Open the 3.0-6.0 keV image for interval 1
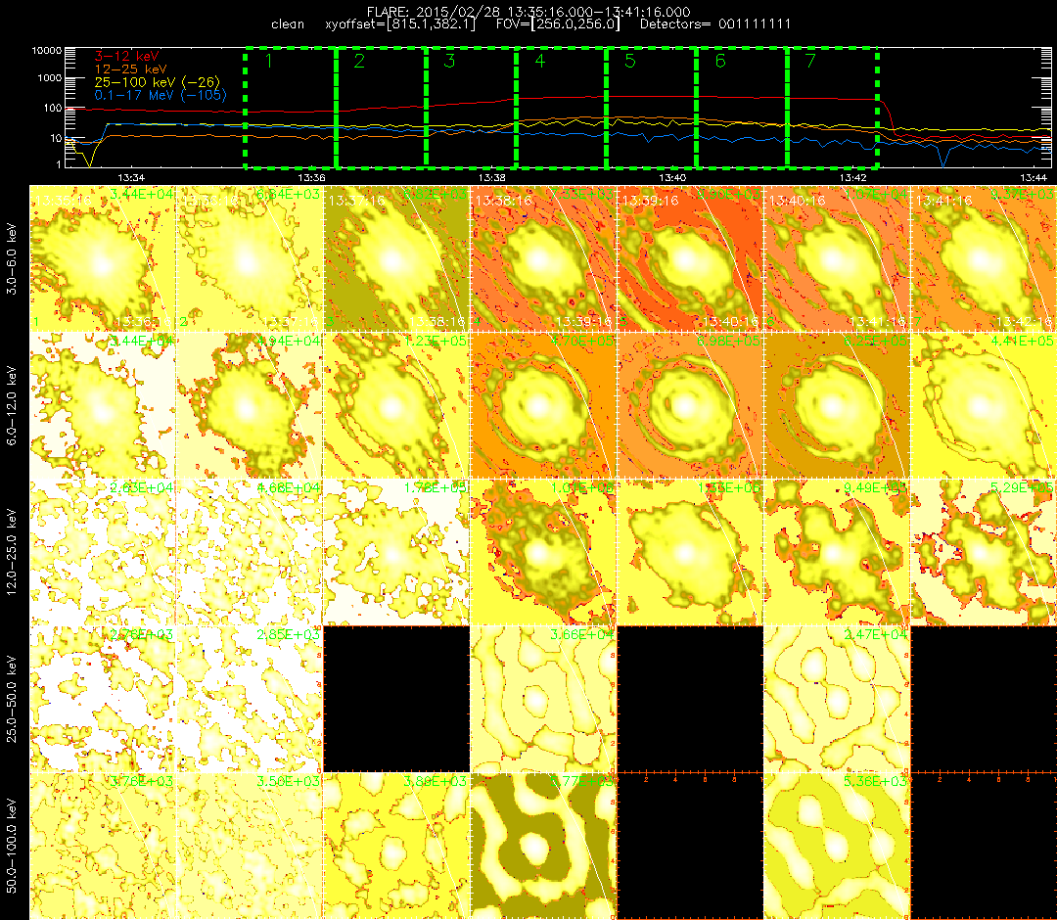The image size is (1057, 920). pos(103,258)
